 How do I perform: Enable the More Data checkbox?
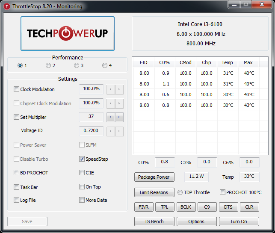tap(82, 200)
